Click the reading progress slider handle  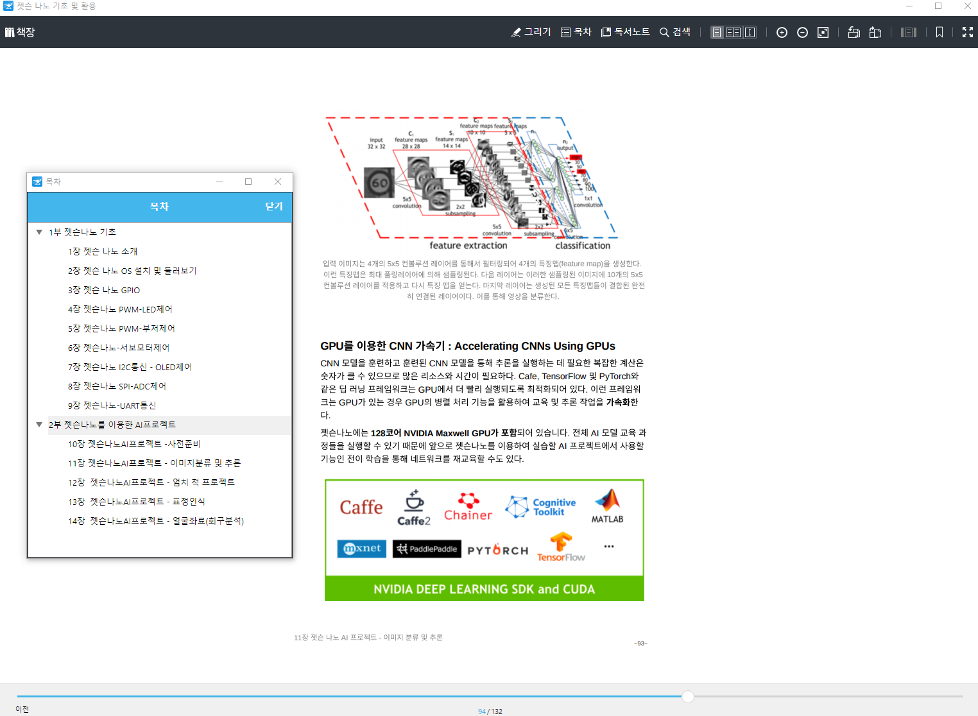[x=688, y=696]
